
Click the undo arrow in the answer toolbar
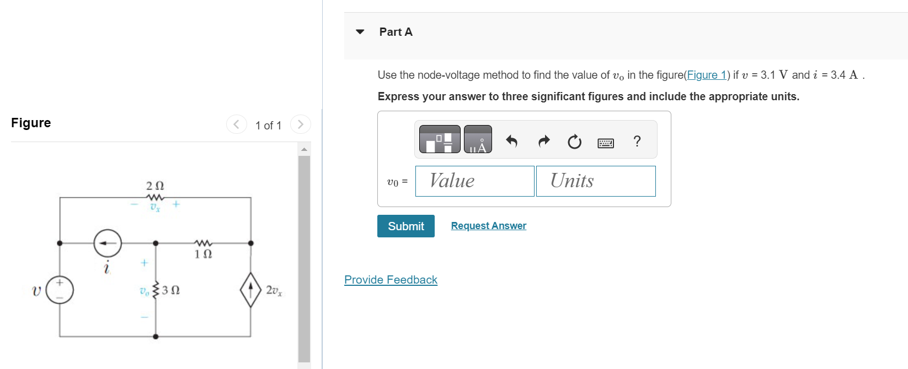pyautogui.click(x=511, y=141)
